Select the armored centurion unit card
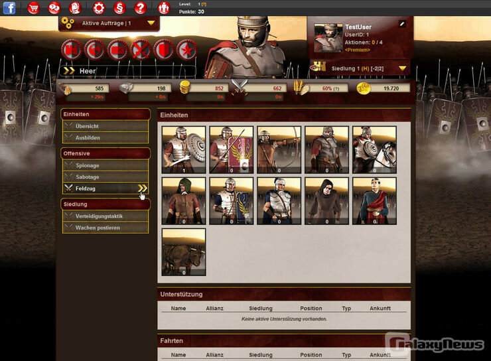Viewport: 491px width, 361px height. point(326,150)
